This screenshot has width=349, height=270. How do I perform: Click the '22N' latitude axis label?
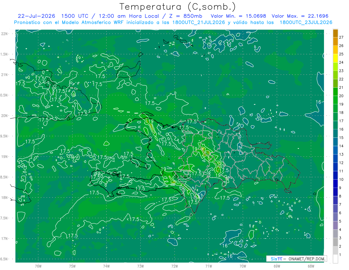click(x=4, y=34)
